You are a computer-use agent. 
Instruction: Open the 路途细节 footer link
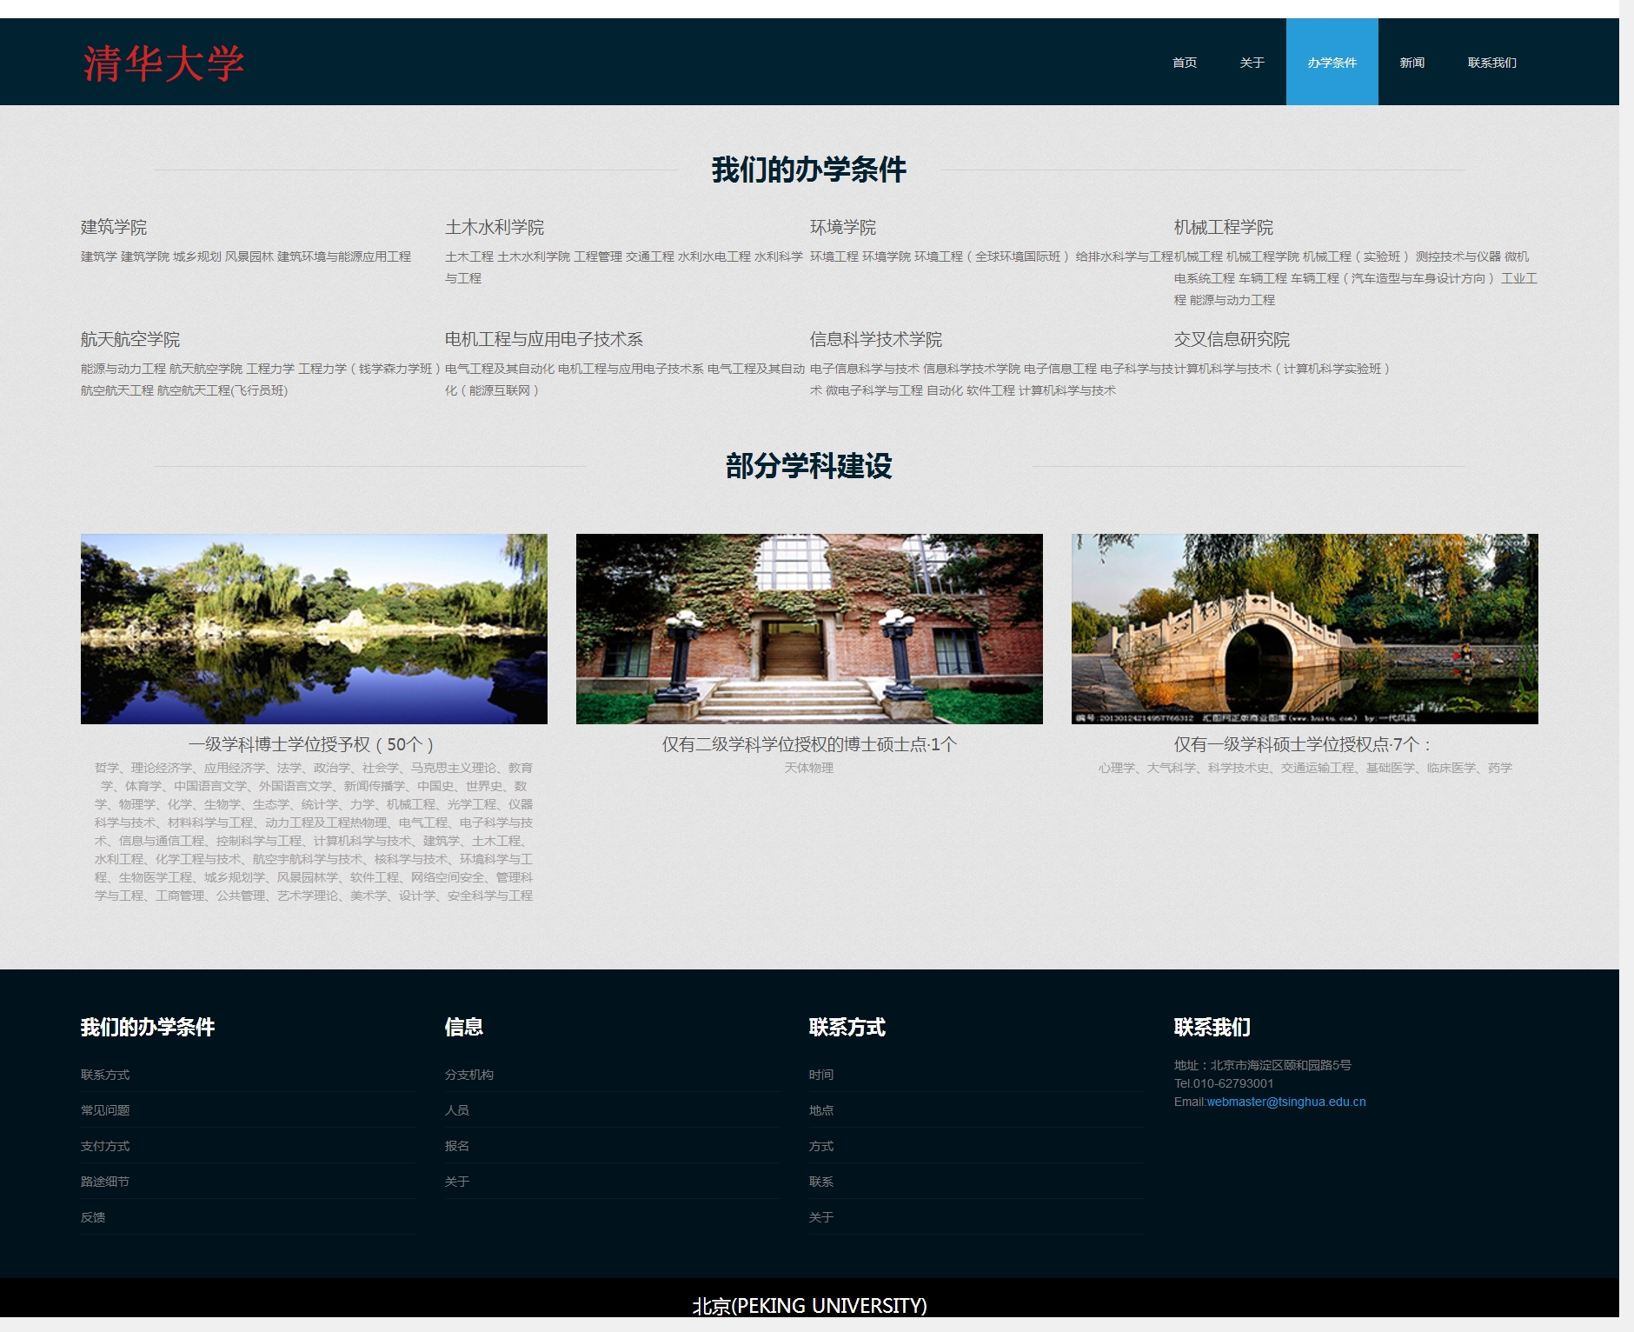105,1182
